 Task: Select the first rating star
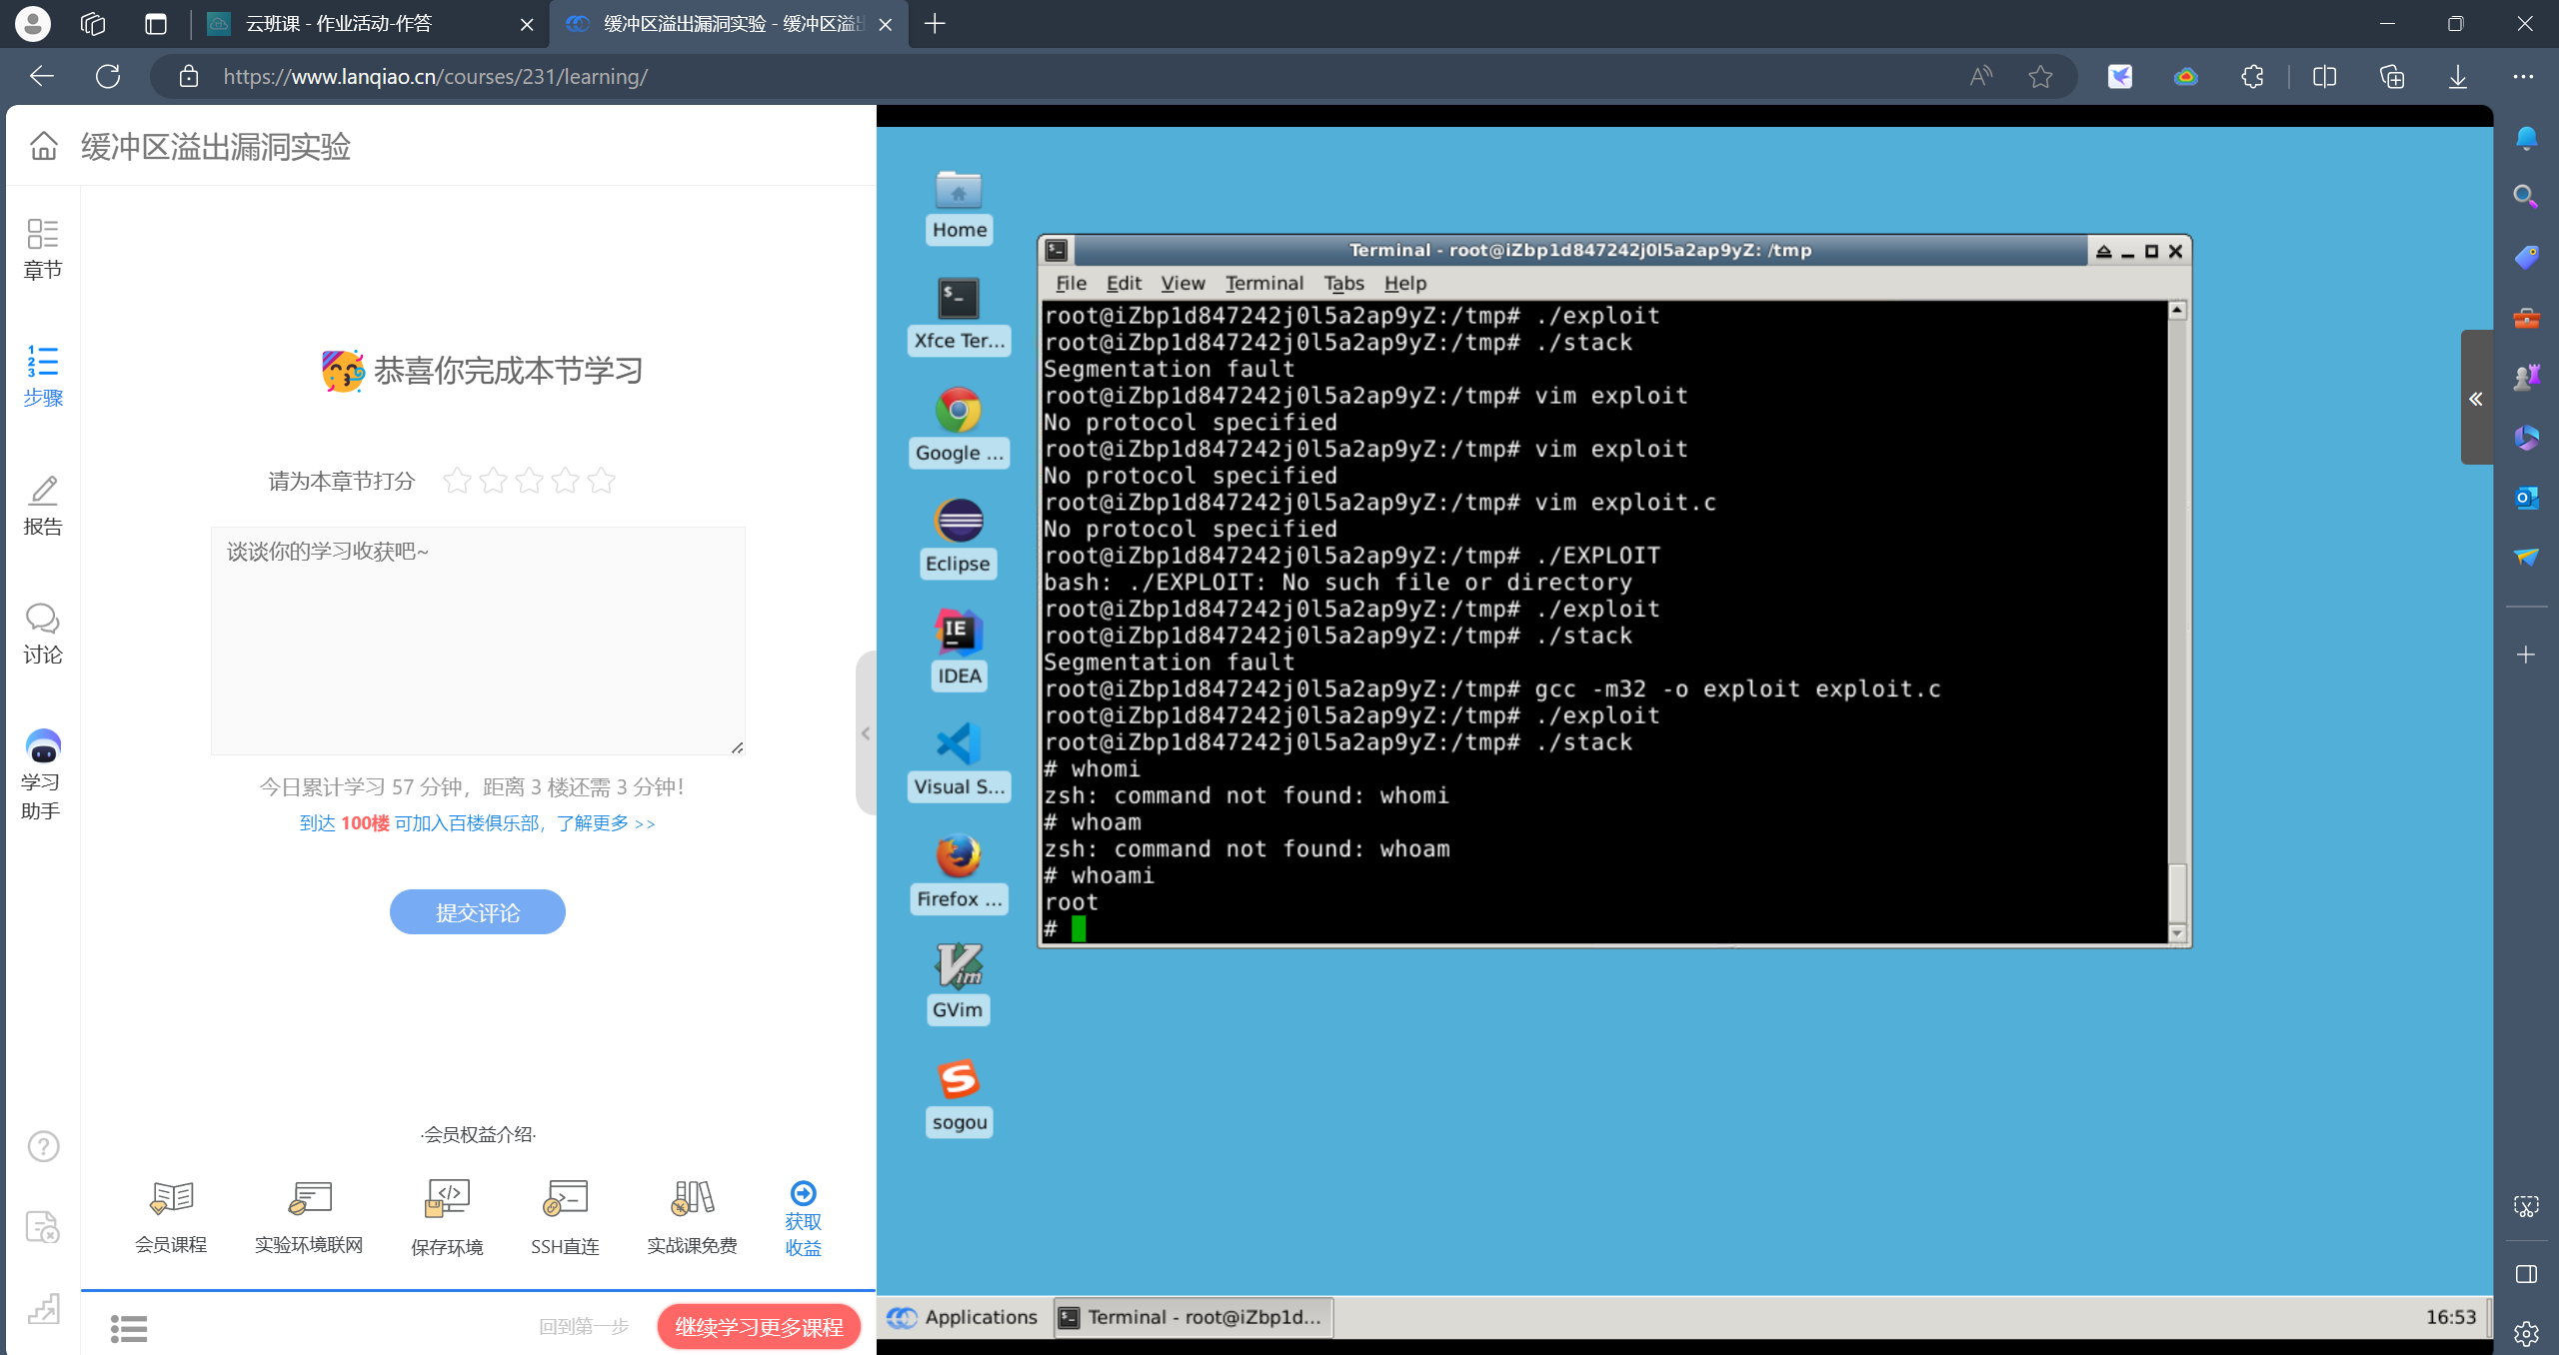tap(457, 481)
